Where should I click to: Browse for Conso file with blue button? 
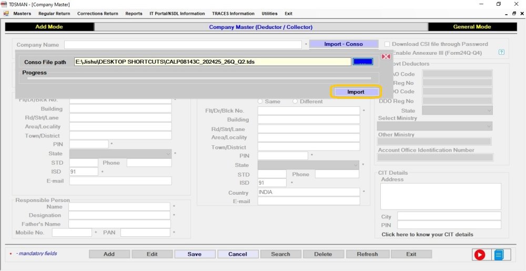[x=362, y=62]
